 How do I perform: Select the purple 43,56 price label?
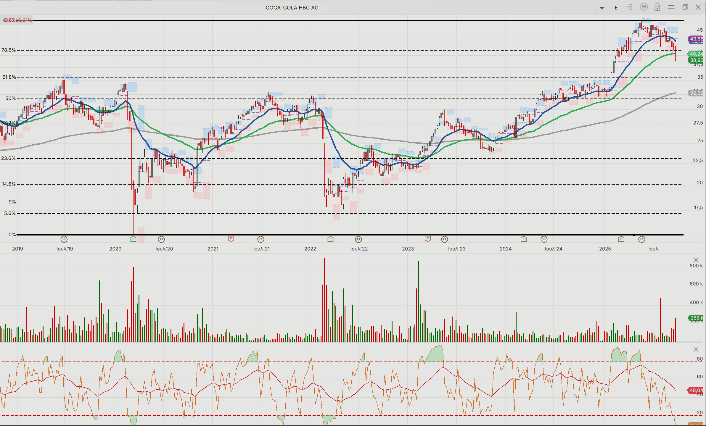[696, 39]
